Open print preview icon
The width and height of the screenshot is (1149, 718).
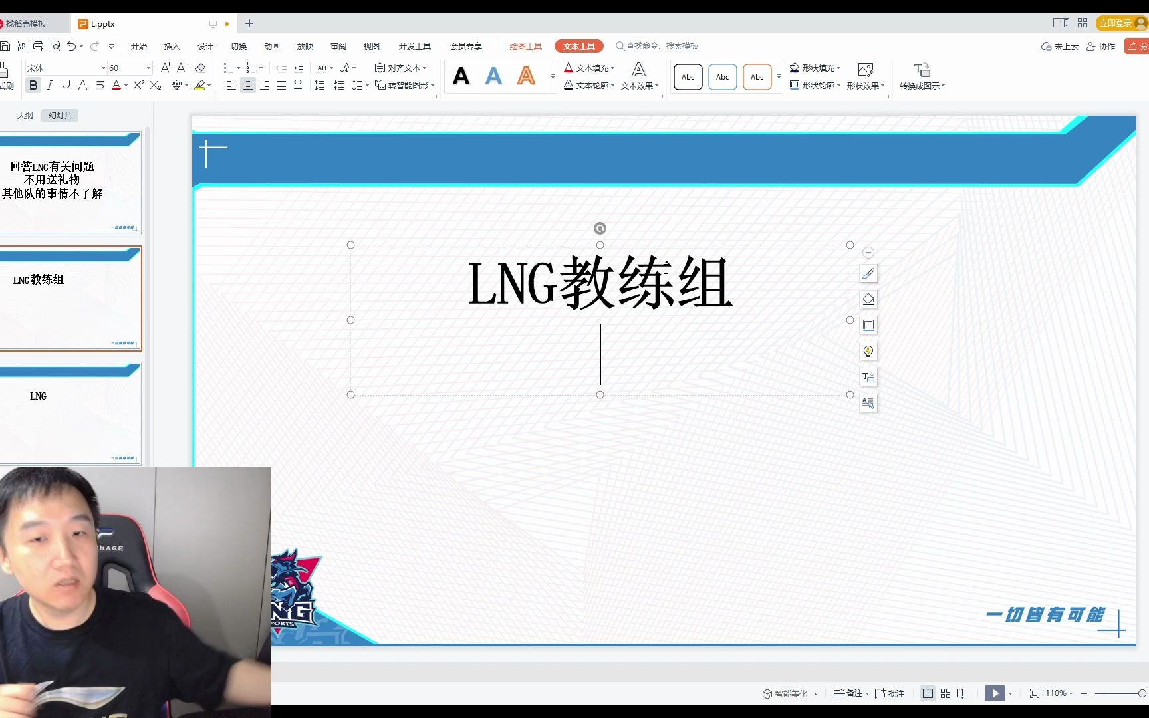click(x=55, y=46)
